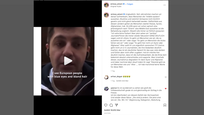The height and width of the screenshot is (115, 204).
Task: Click enissa_amani header profile picture
Action: (x=106, y=5)
